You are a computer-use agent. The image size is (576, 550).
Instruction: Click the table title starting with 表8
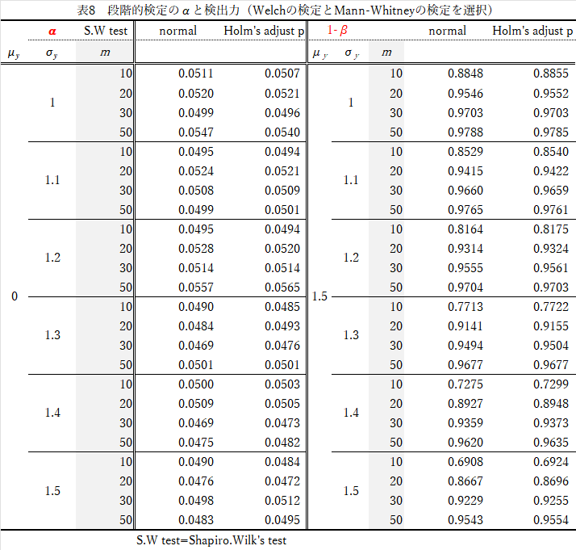click(285, 10)
